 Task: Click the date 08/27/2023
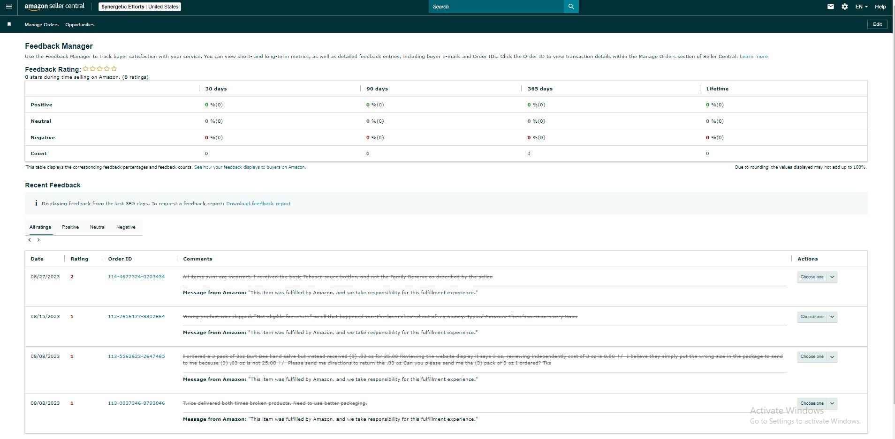point(45,277)
